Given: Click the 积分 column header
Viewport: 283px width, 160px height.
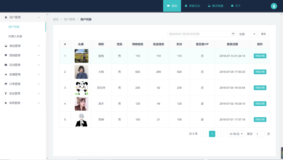Looking at the screenshot, I should [179, 44].
